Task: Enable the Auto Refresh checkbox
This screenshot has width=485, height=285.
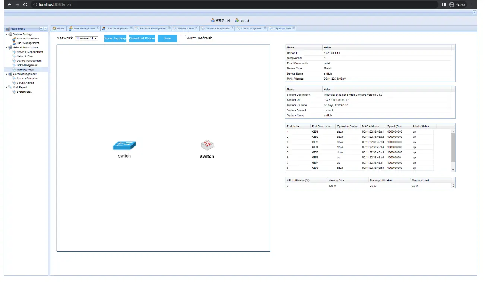Action: tap(182, 38)
